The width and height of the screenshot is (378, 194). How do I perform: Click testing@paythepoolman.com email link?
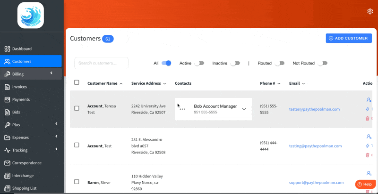tap(315, 146)
